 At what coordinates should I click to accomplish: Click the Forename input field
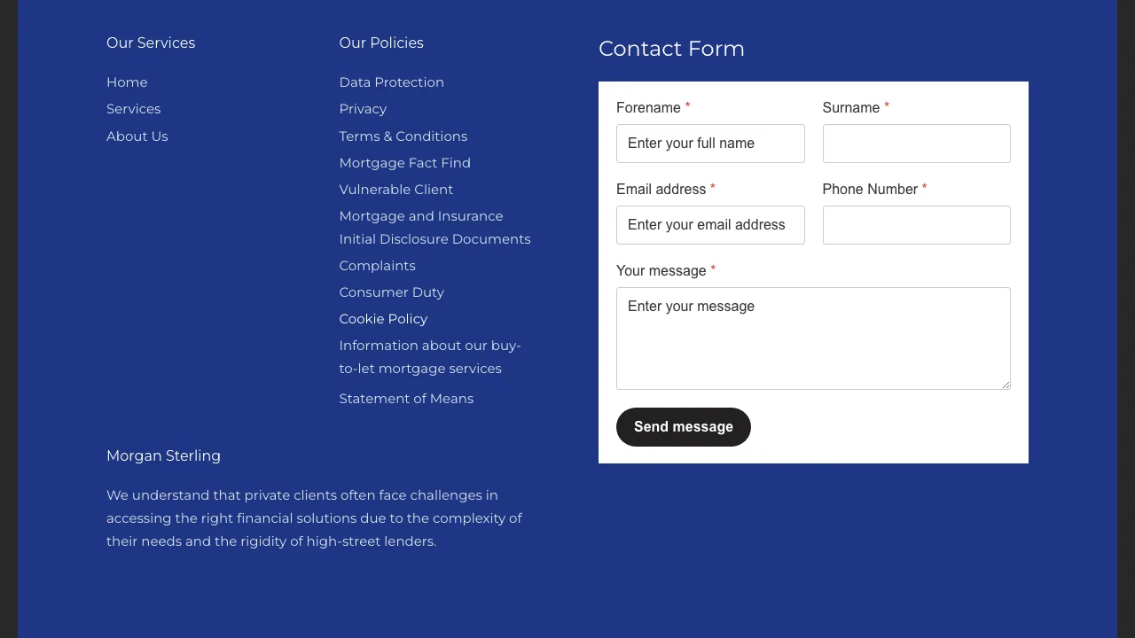(x=710, y=144)
